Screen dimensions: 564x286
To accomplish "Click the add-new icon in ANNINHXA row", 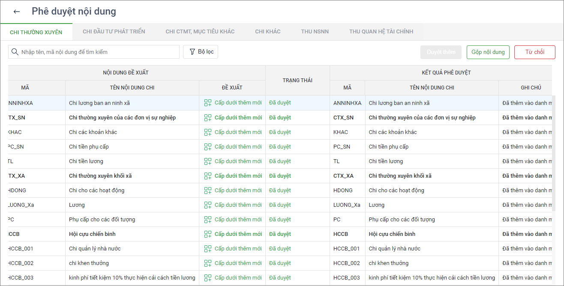I will point(208,103).
